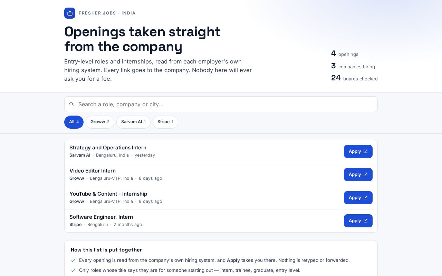Click external-link icon on Stripe Software Engineer Apply

coord(366,221)
